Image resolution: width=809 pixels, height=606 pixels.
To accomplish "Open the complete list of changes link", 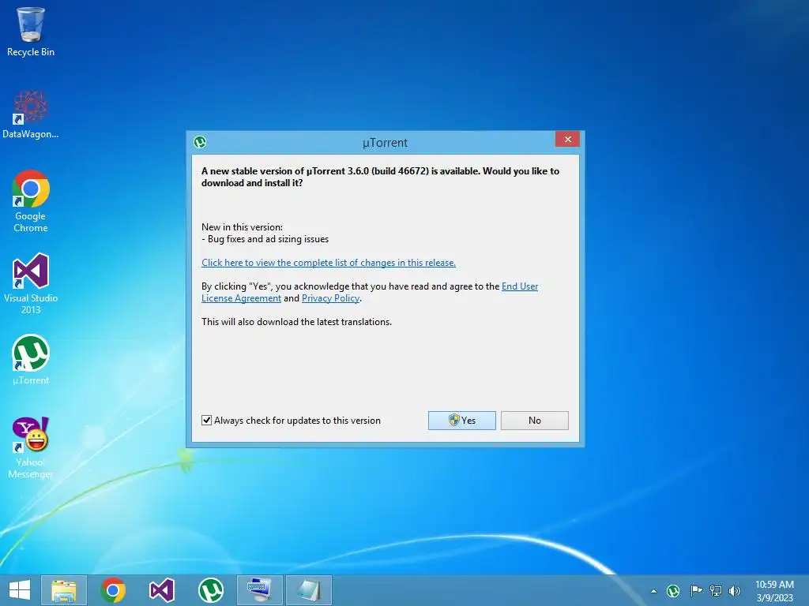I will 329,263.
